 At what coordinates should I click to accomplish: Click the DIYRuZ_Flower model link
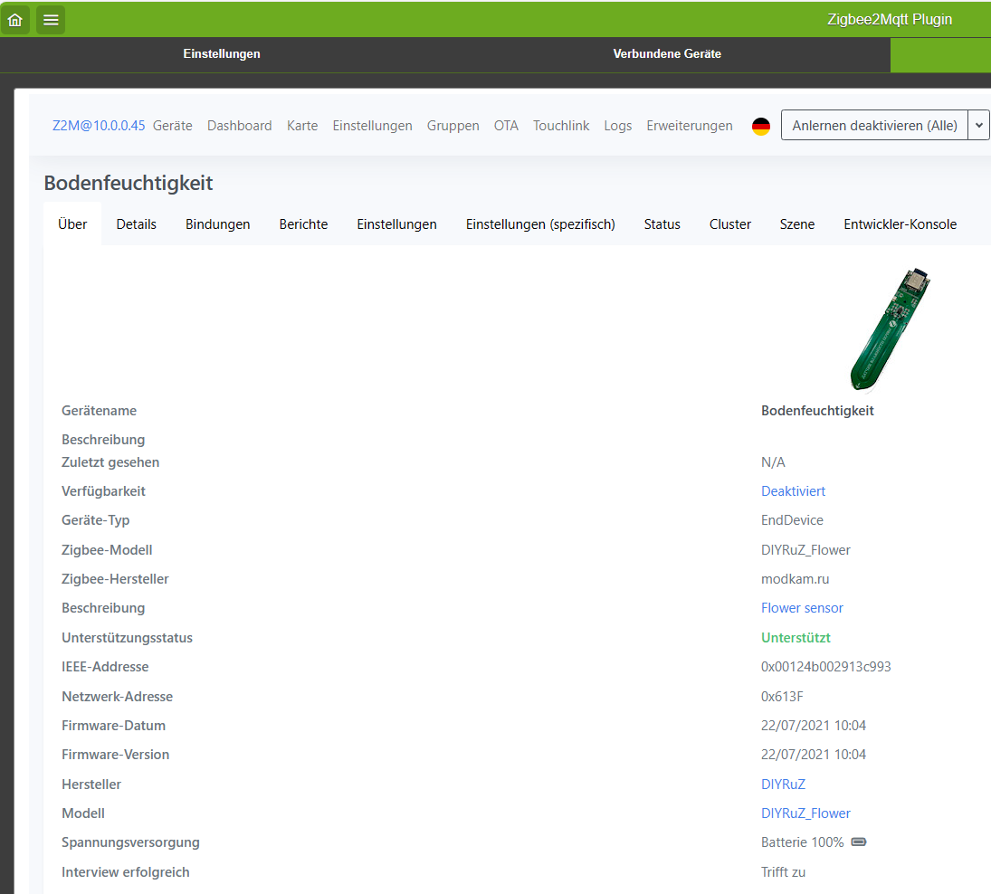click(805, 813)
